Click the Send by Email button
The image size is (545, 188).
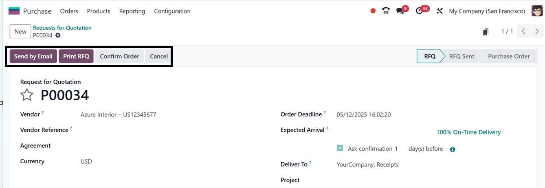33,56
